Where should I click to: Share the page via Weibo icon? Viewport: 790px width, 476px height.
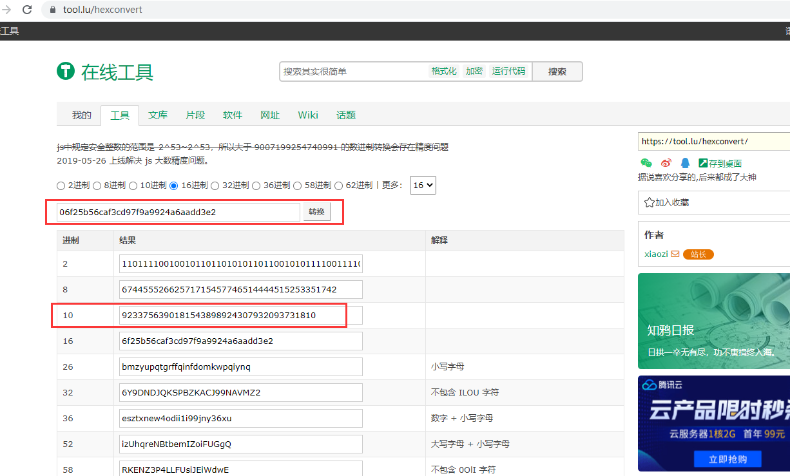pos(666,163)
